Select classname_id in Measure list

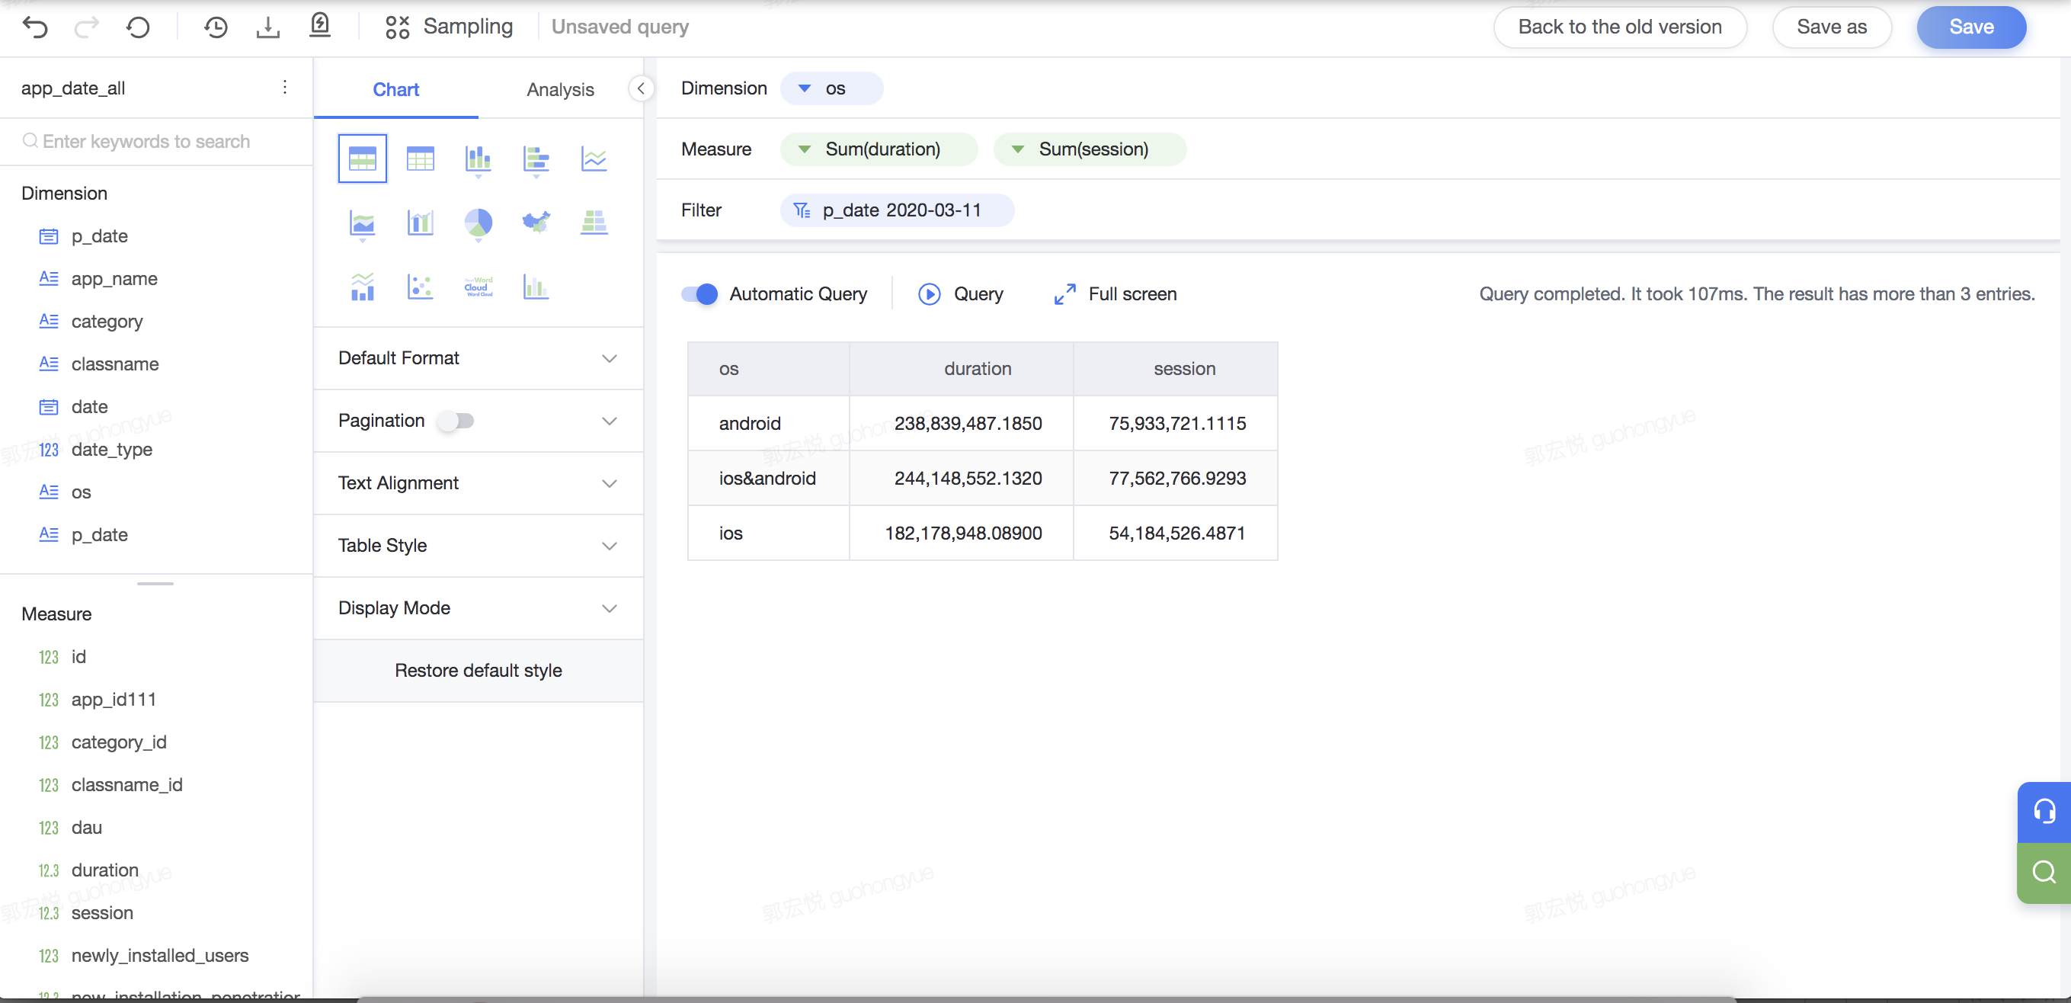(126, 785)
